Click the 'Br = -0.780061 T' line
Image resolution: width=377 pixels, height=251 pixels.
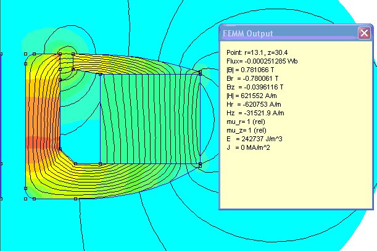tap(252, 78)
